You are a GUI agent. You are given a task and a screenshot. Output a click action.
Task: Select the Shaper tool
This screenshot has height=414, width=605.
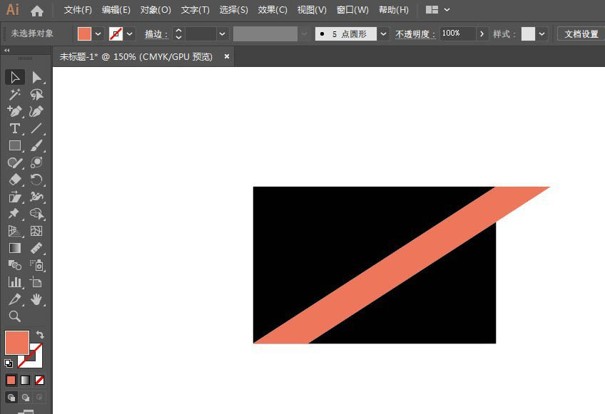(15, 162)
